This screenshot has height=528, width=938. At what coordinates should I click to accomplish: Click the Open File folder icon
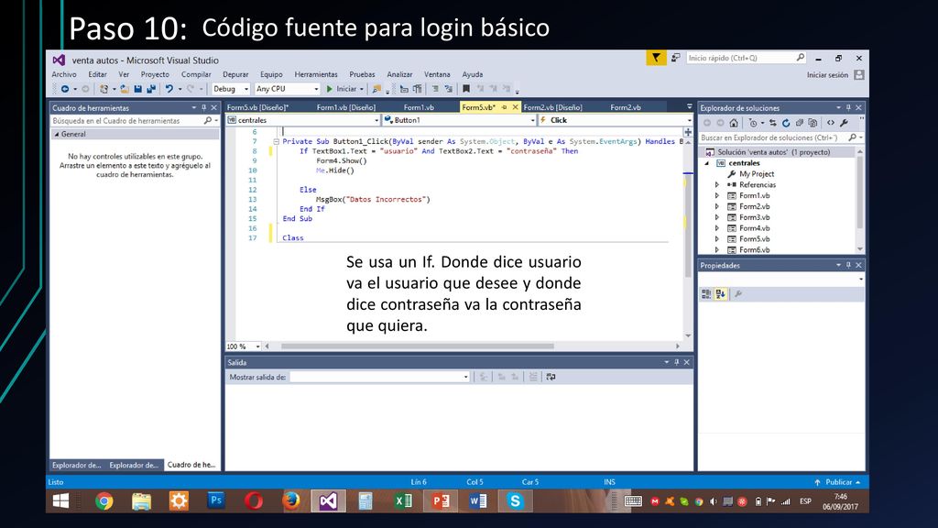[125, 89]
